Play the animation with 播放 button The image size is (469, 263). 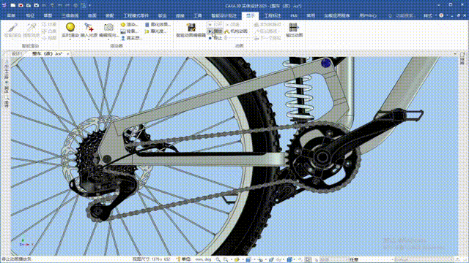(215, 31)
